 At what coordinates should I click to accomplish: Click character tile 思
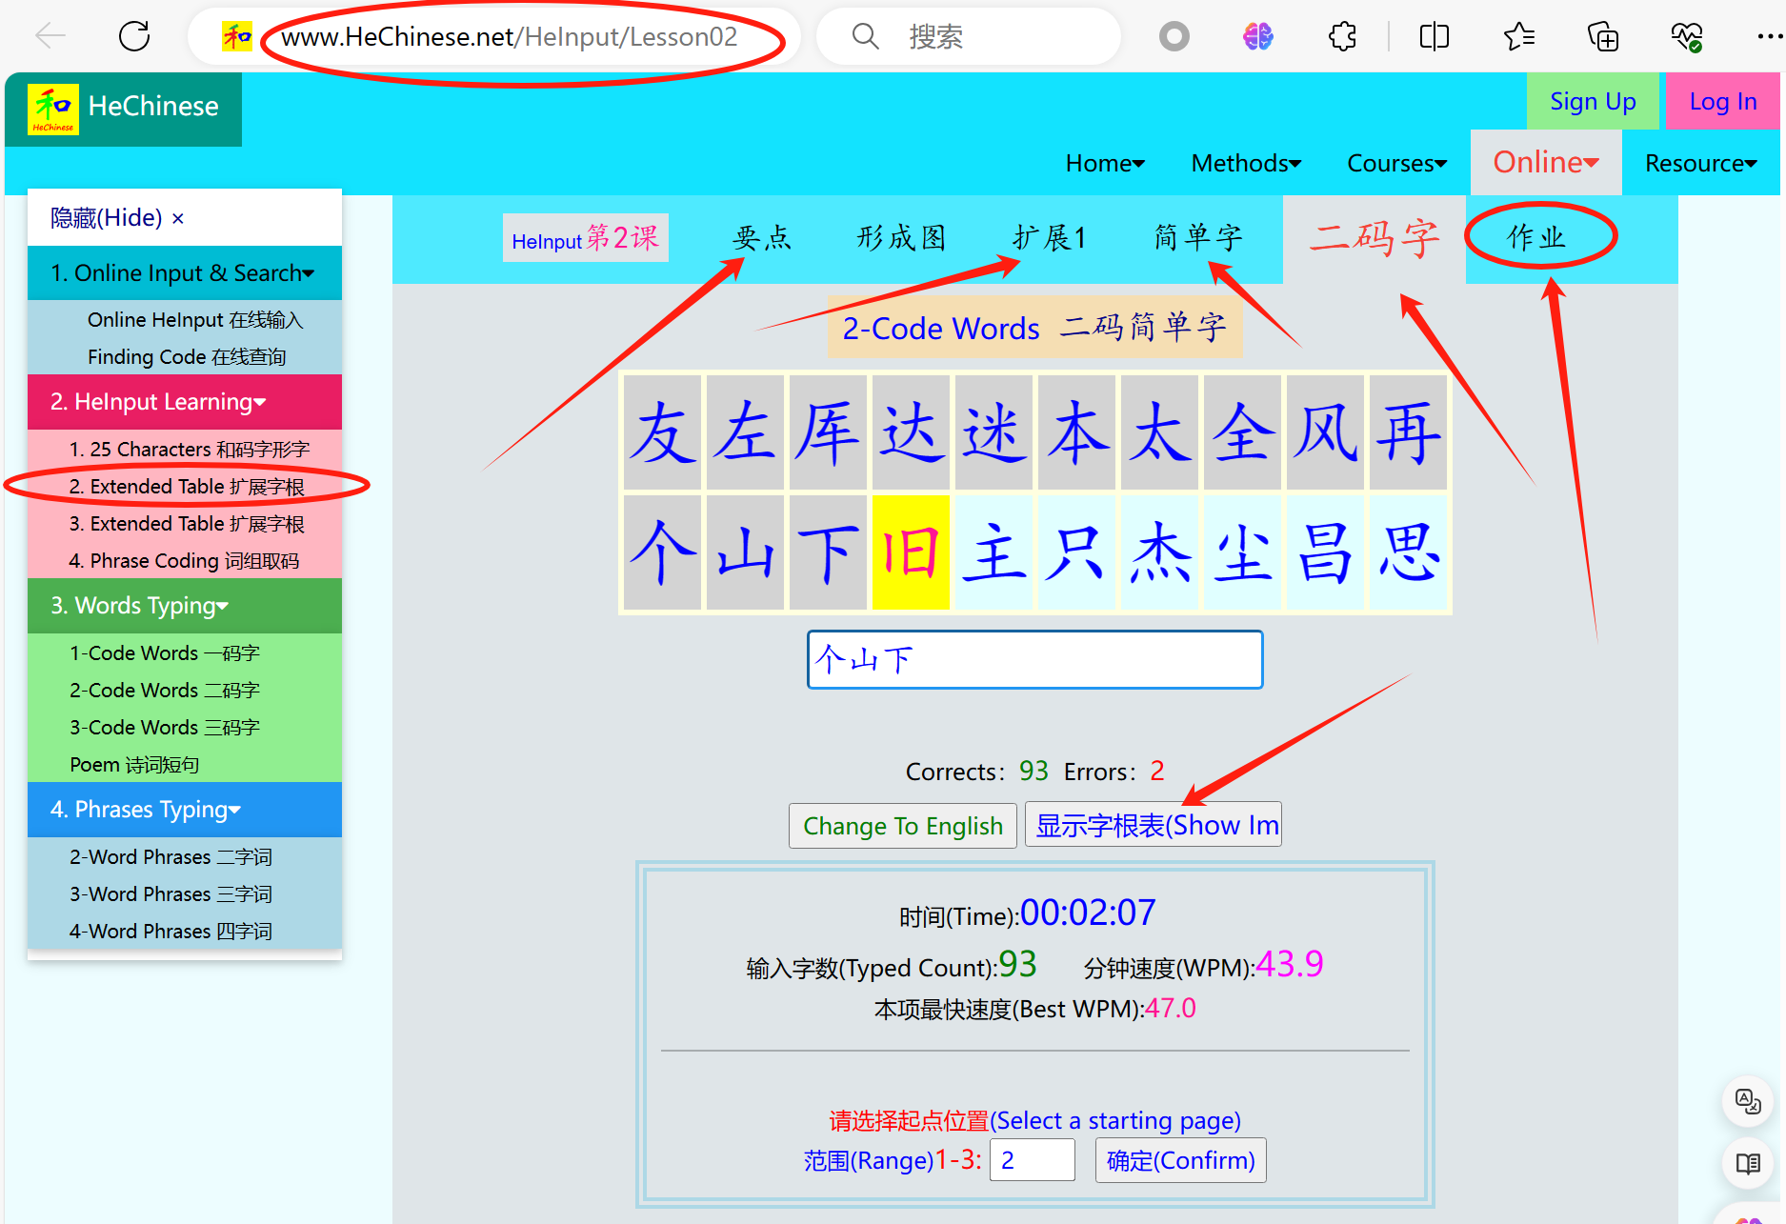click(1409, 552)
